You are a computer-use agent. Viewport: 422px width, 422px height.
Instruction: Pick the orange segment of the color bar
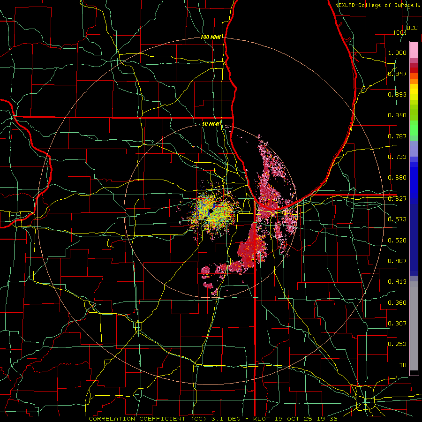click(x=414, y=81)
